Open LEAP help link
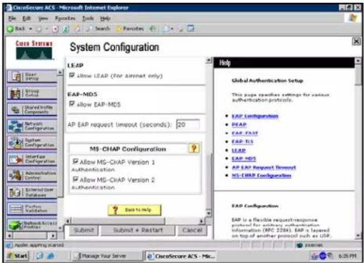The height and width of the screenshot is (263, 364). click(238, 150)
